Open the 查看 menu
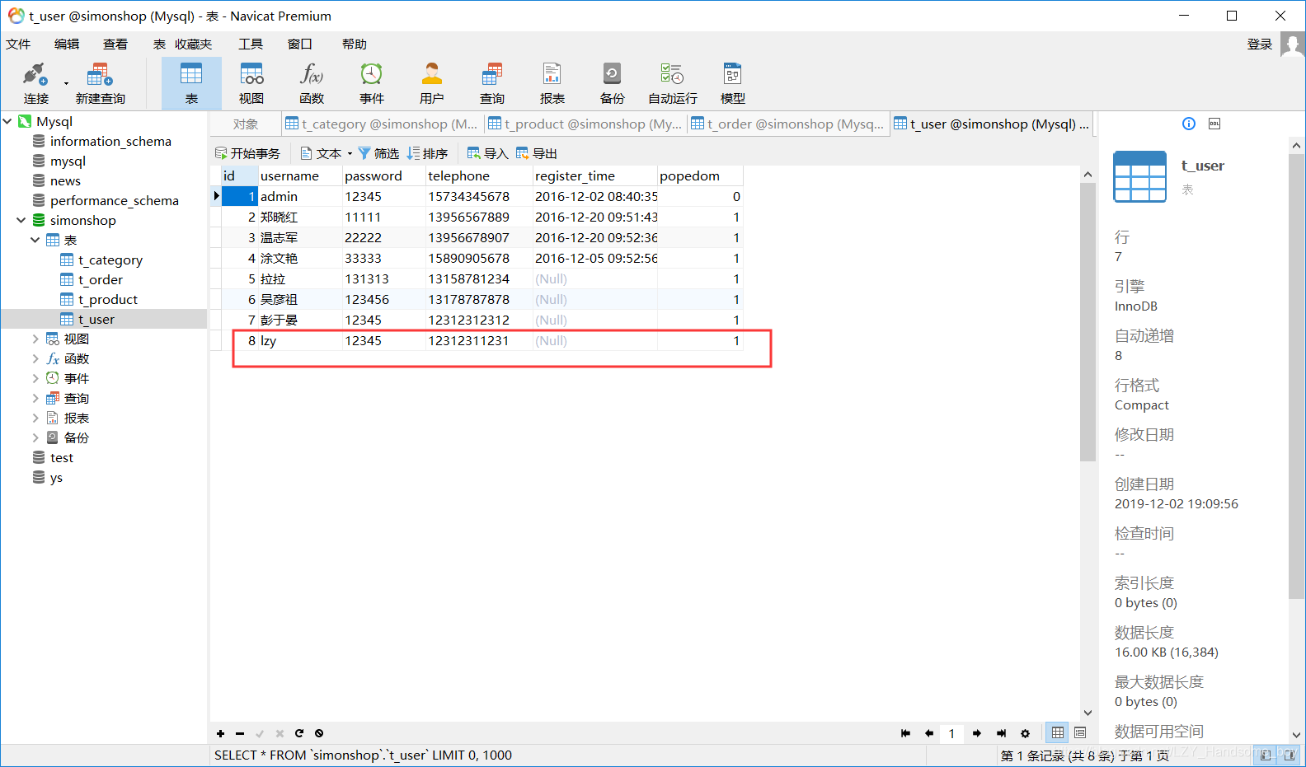This screenshot has height=767, width=1306. tap(115, 44)
